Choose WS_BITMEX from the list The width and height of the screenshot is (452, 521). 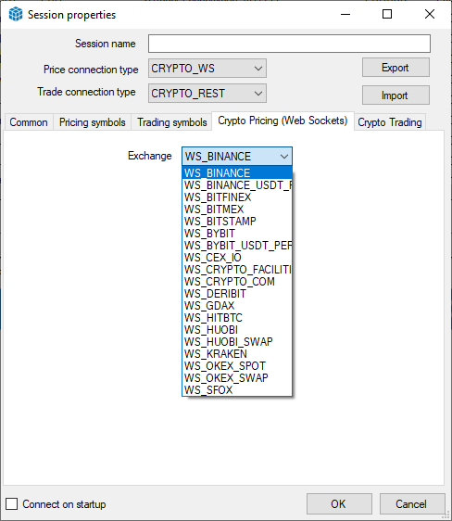tap(237, 210)
